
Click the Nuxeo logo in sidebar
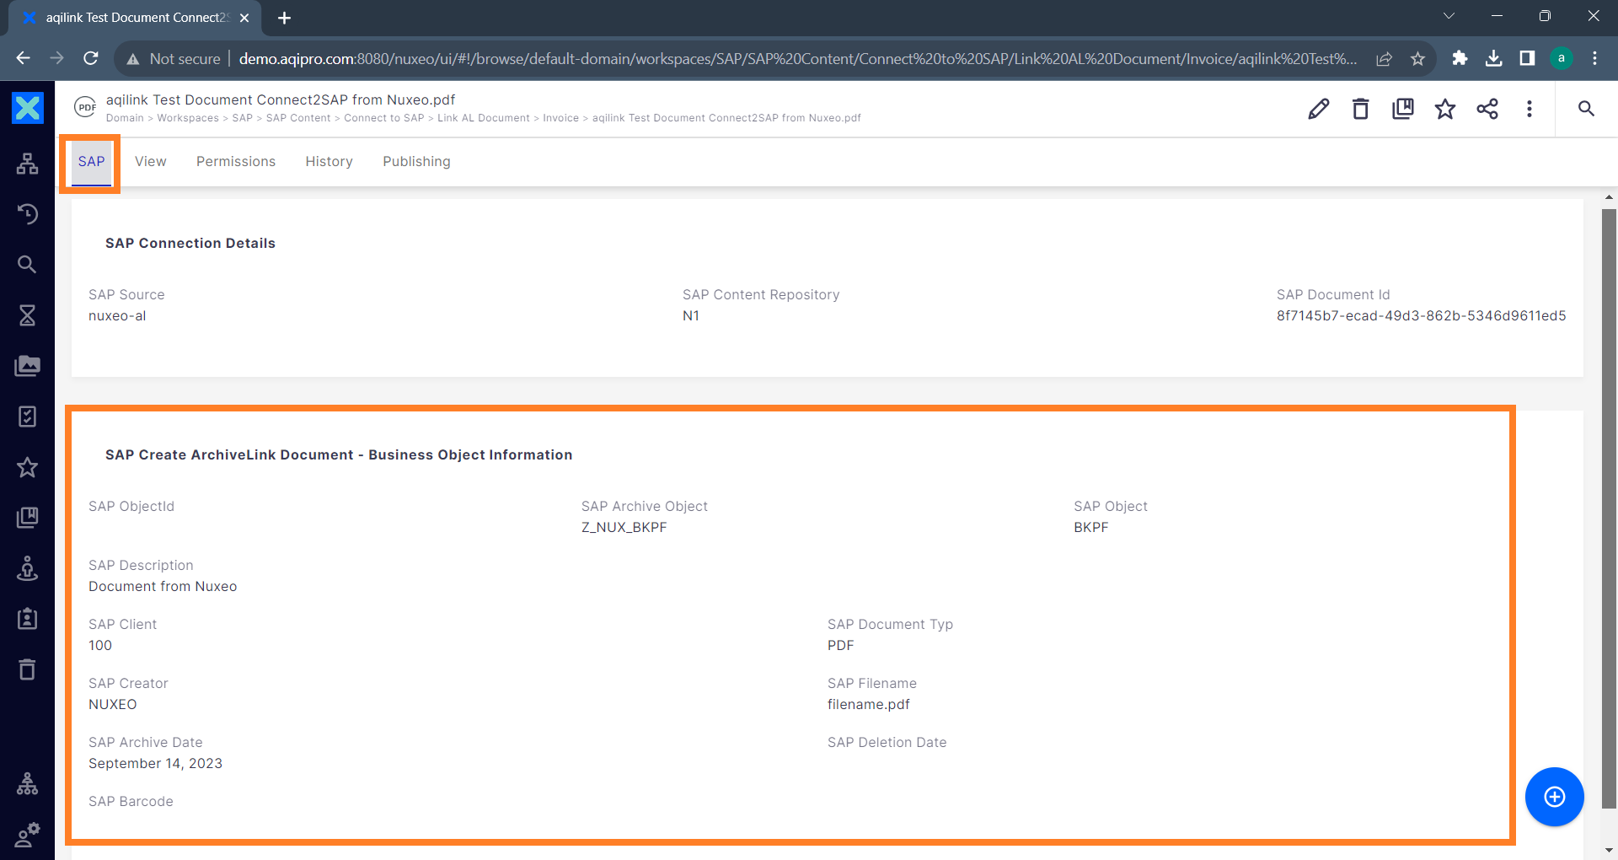pyautogui.click(x=27, y=108)
